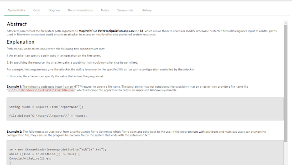Click the vertical scrollbar thumb
292x165 pixels.
coord(286,83)
